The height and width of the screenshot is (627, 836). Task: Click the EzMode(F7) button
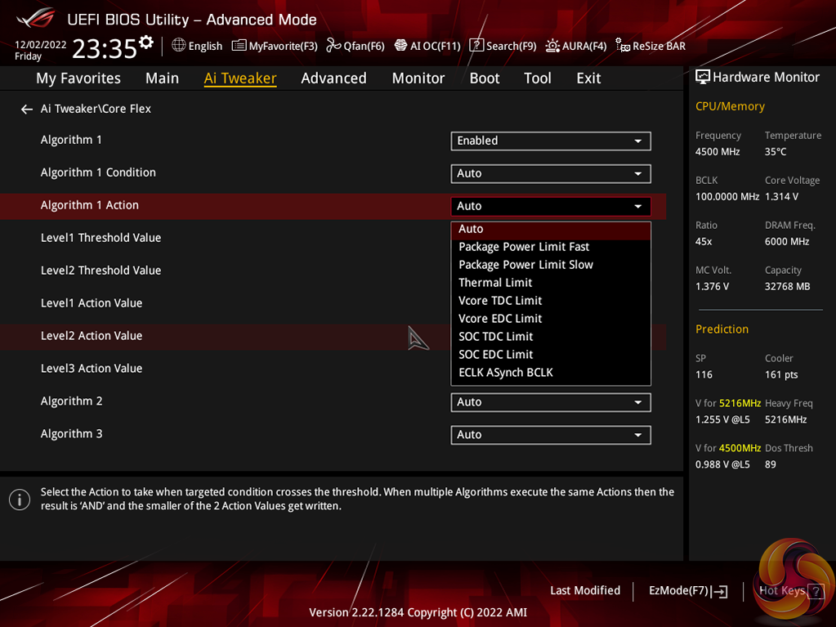click(x=687, y=590)
